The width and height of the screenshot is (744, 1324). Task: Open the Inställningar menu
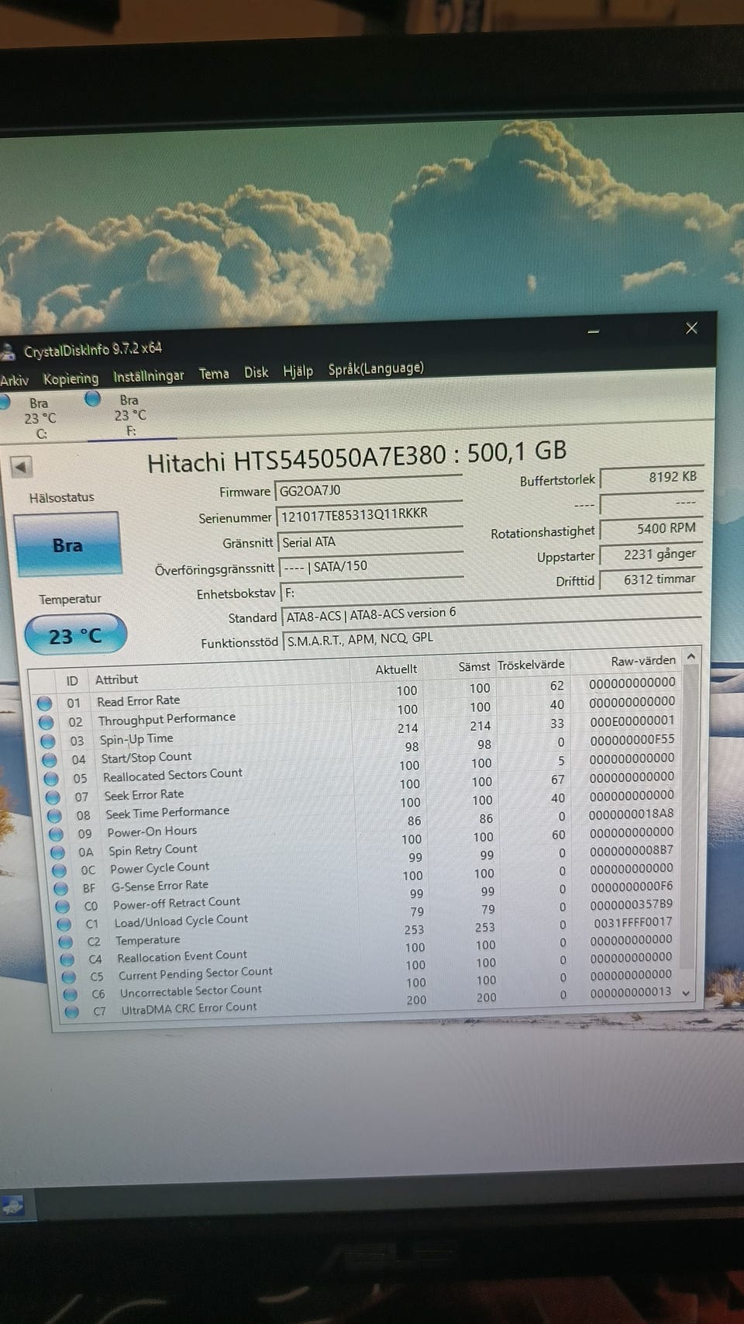click(x=148, y=376)
